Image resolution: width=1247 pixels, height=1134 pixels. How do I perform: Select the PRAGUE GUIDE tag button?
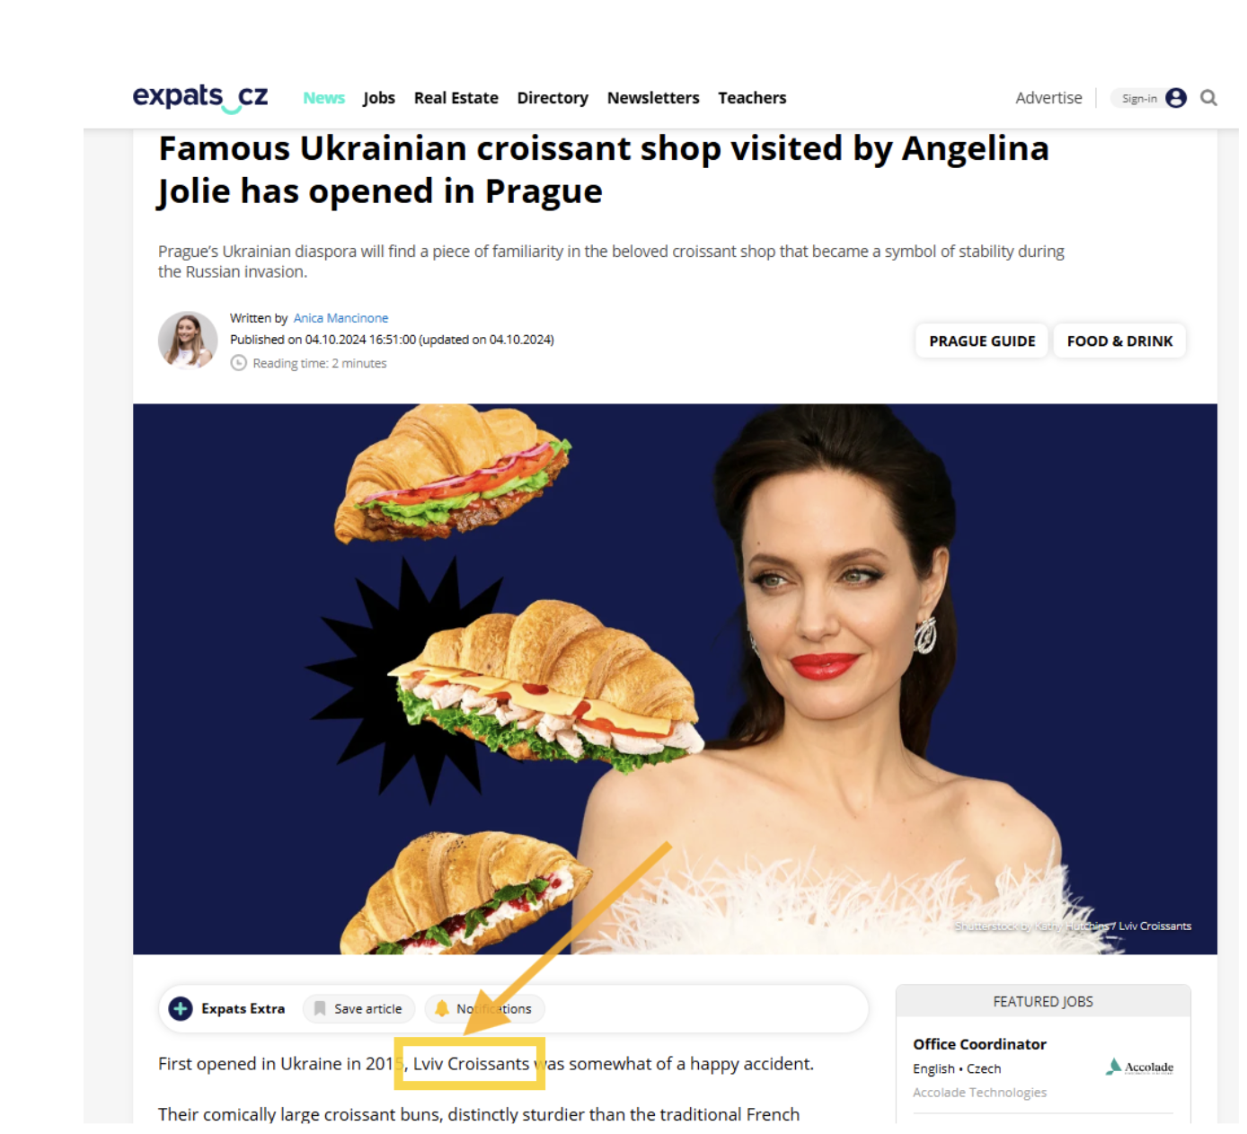[982, 341]
